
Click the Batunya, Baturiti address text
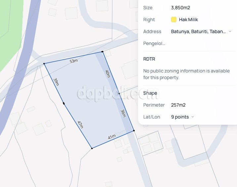click(198, 31)
